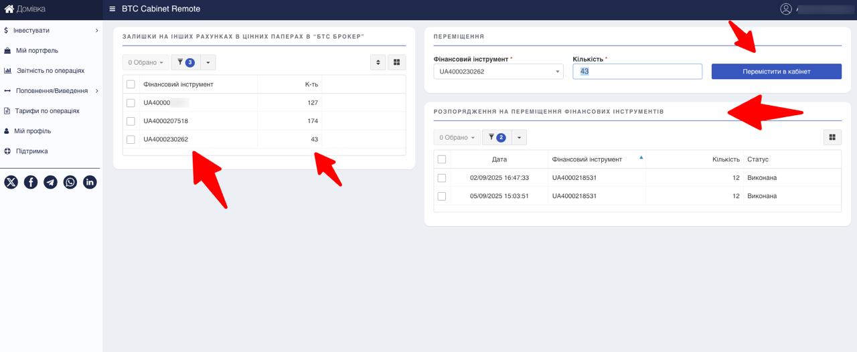Expand the Інвестувати sidebar menu
The image size is (857, 352).
click(x=51, y=31)
